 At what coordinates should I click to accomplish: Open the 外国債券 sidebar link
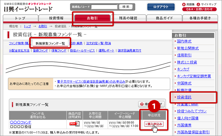tap(184, 125)
